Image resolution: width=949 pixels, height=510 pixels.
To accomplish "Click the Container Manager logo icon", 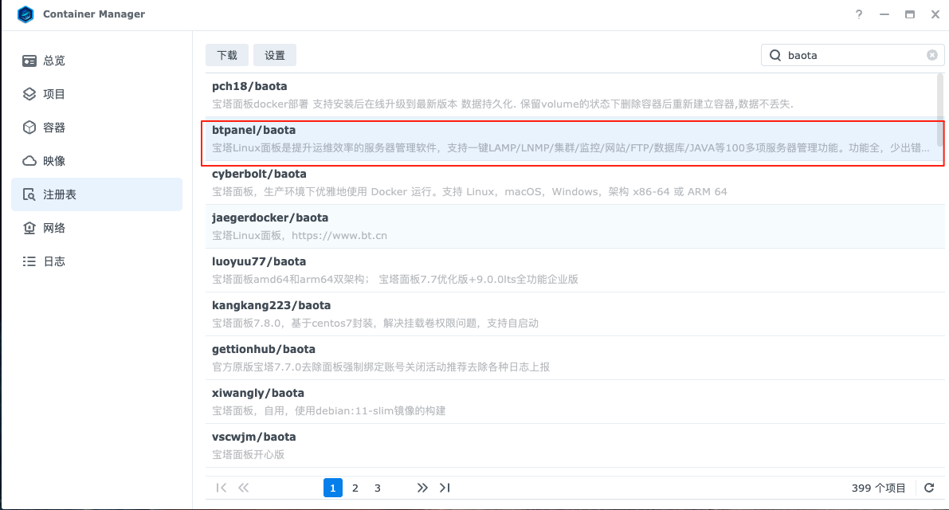I will (x=25, y=14).
